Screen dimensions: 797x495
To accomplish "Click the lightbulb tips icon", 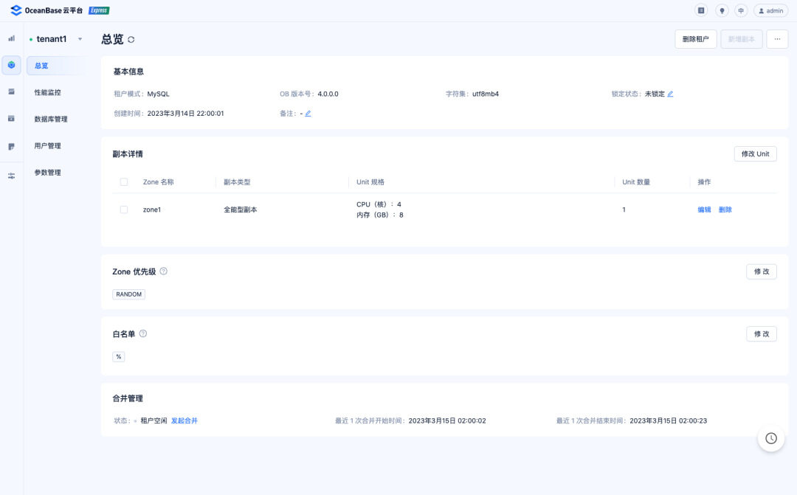I will [721, 10].
